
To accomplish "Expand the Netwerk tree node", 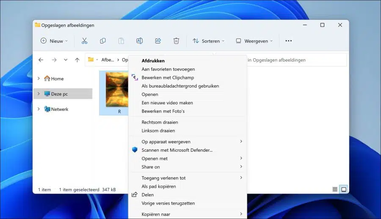I will click(x=39, y=109).
